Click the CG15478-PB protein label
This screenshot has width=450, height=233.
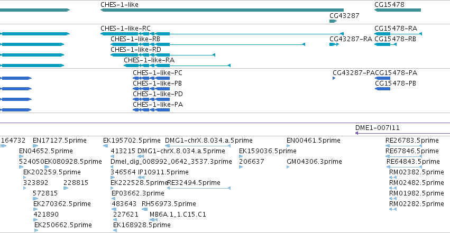tap(396, 83)
